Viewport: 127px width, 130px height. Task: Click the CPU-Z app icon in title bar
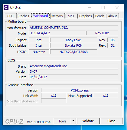[x=6, y=8]
